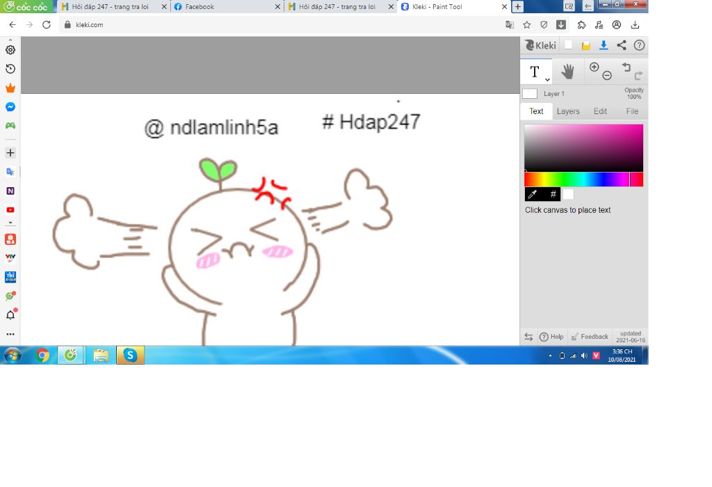This screenshot has height=487, width=712.
Task: Open sidebar notifications bell
Action: (x=10, y=315)
